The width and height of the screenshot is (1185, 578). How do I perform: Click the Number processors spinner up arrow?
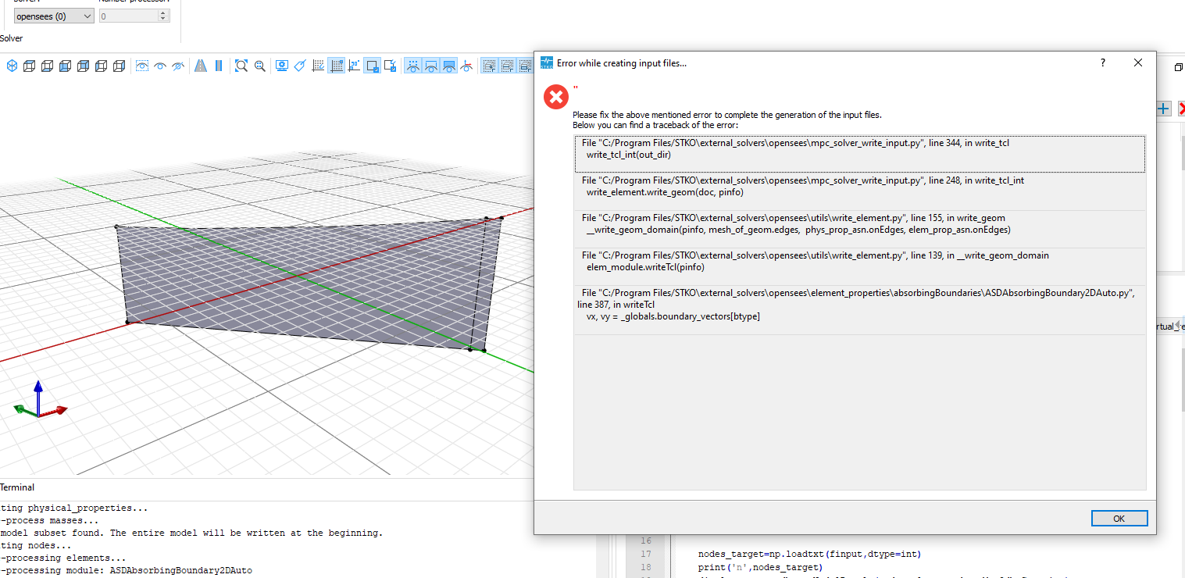click(163, 12)
